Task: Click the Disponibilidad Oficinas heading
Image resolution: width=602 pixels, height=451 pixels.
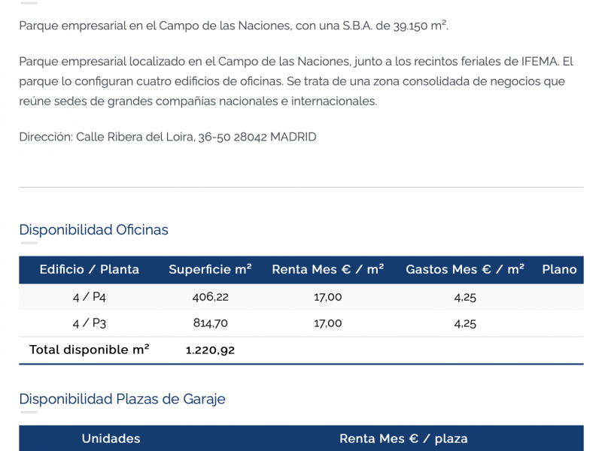Action: click(x=93, y=230)
